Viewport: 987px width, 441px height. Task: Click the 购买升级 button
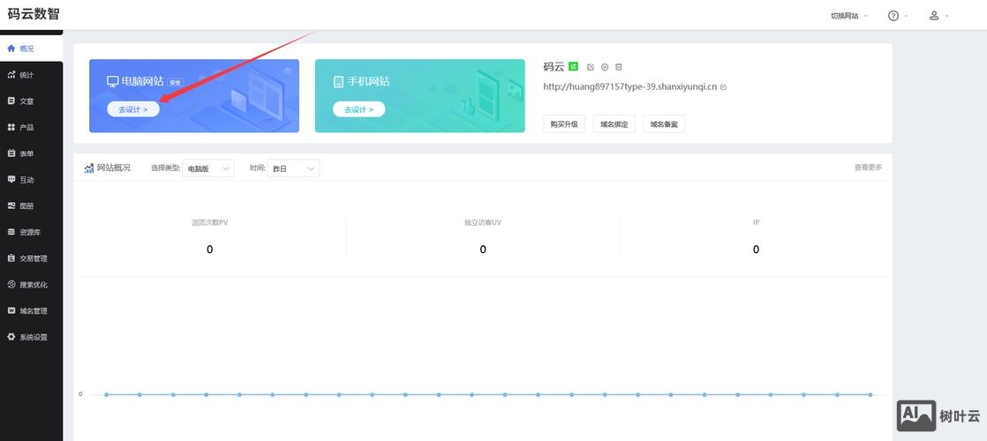[x=564, y=124]
